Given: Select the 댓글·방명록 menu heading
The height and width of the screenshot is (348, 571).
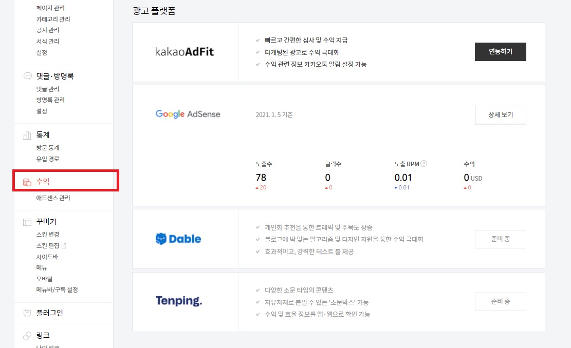Looking at the screenshot, I should [x=55, y=76].
